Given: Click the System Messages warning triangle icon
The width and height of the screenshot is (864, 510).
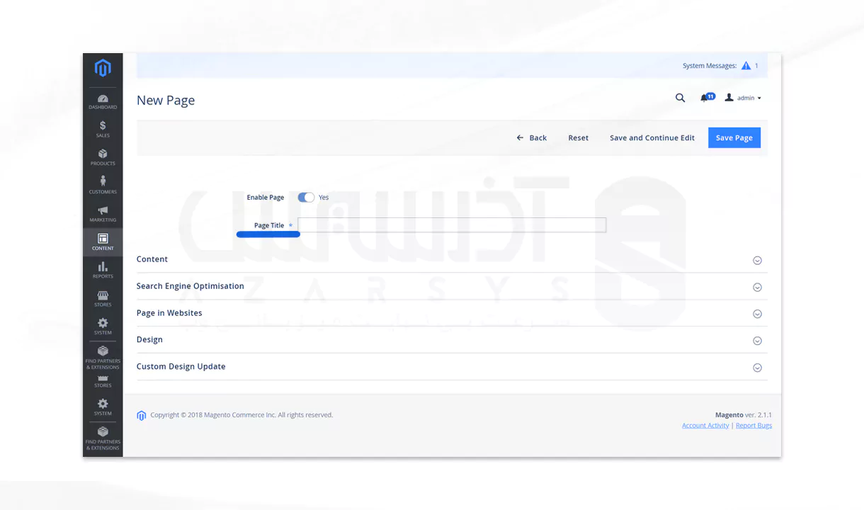Looking at the screenshot, I should pyautogui.click(x=746, y=66).
